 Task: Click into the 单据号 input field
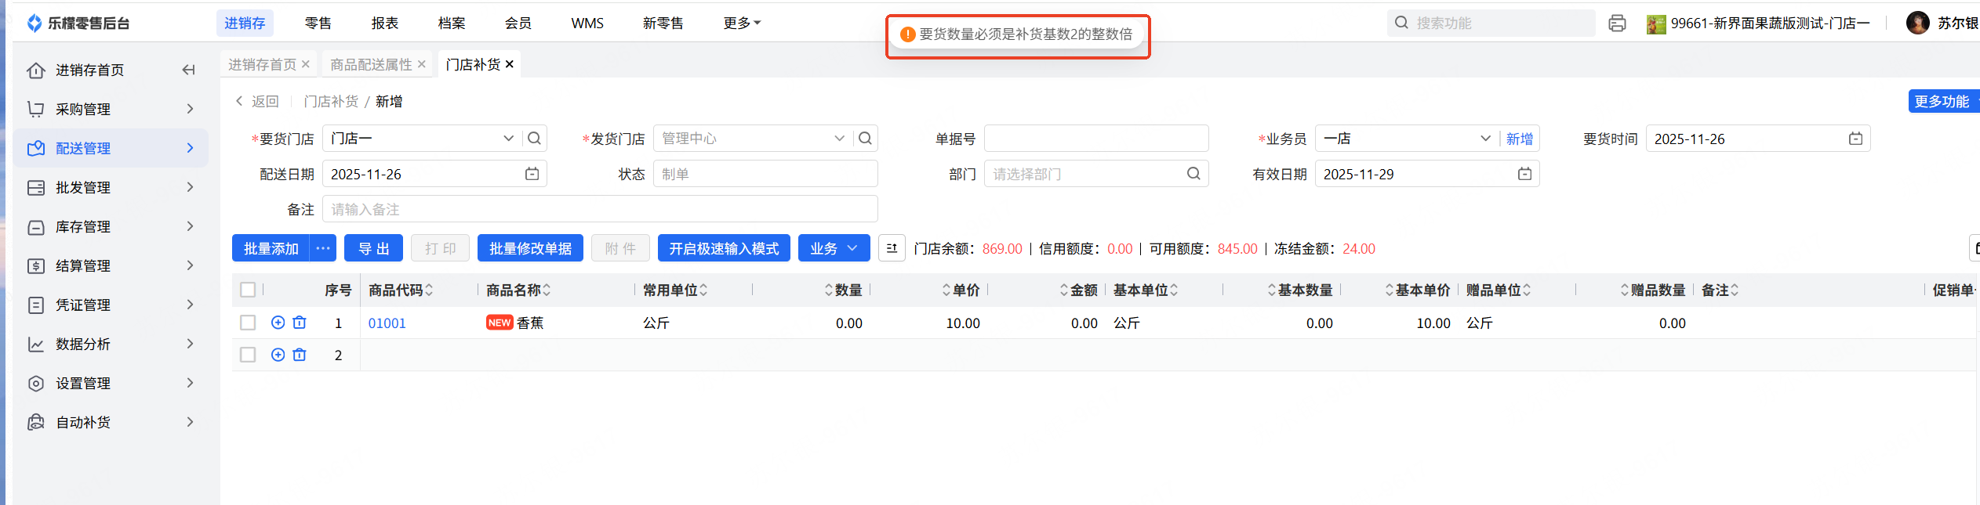coord(1096,139)
